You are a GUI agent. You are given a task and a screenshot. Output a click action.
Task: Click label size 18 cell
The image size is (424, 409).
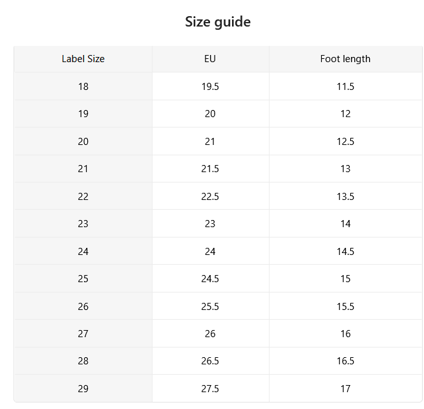pyautogui.click(x=83, y=86)
